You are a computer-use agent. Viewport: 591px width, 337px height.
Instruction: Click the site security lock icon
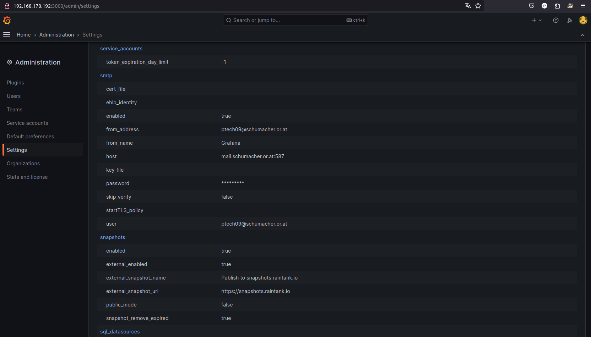[7, 6]
